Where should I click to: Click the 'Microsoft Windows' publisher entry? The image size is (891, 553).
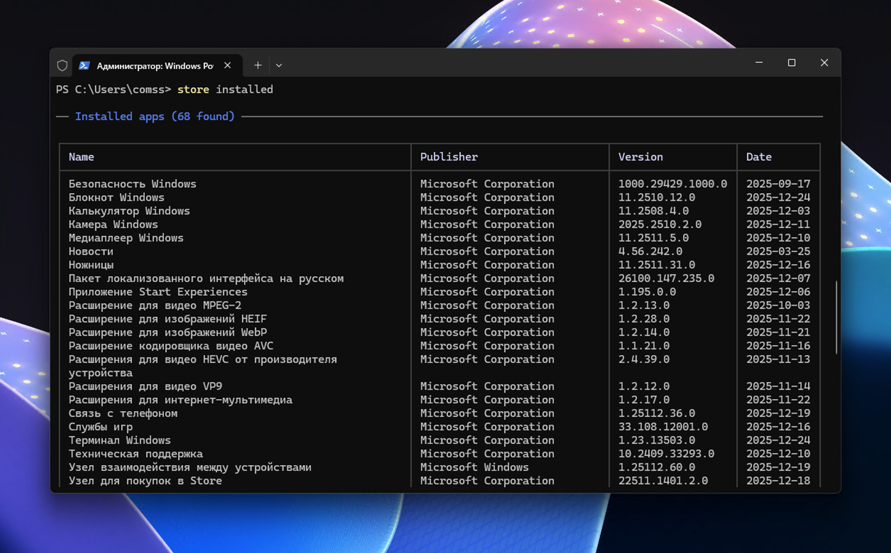(x=474, y=467)
